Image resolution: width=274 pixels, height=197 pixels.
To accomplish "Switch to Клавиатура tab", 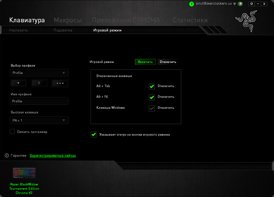I will 27,20.
